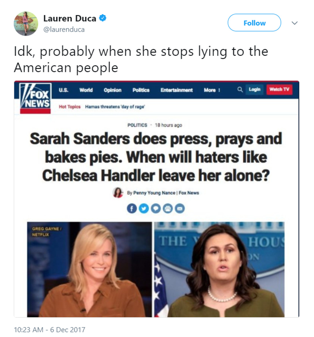Open search with the magnifying glass icon
Image resolution: width=314 pixels, height=337 pixels.
click(x=240, y=90)
